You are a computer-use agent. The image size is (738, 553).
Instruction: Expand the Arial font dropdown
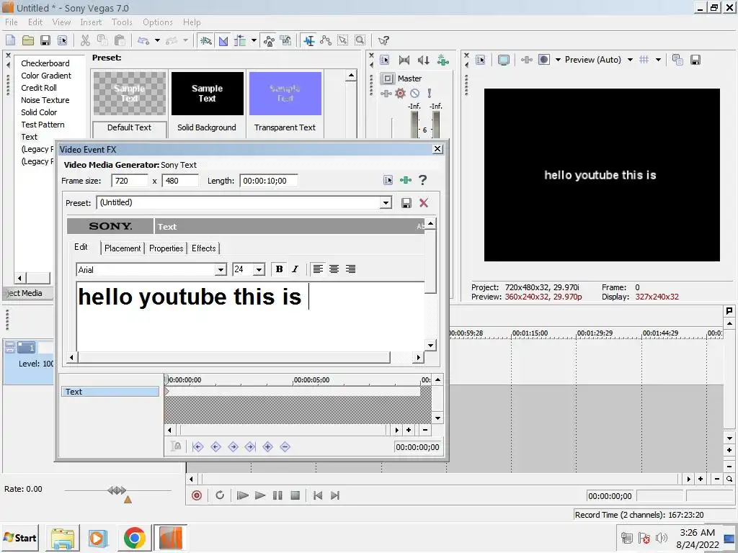[x=221, y=269]
